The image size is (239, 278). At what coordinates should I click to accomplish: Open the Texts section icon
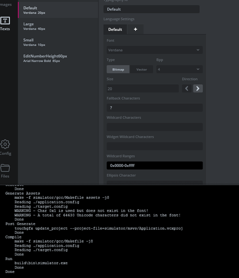[x=5, y=21]
